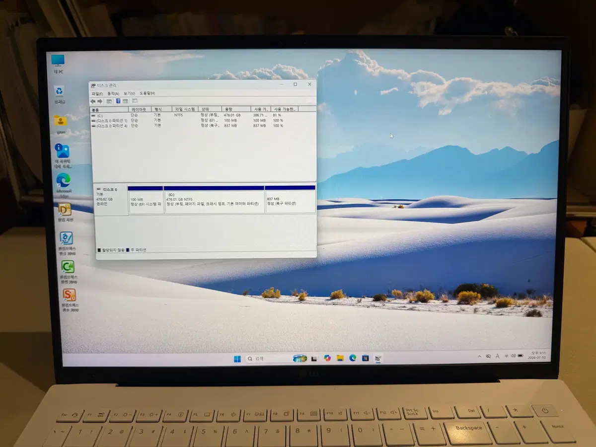The width and height of the screenshot is (596, 447).
Task: Click the Back arrow in Disk Management toolbar
Action: tap(93, 101)
